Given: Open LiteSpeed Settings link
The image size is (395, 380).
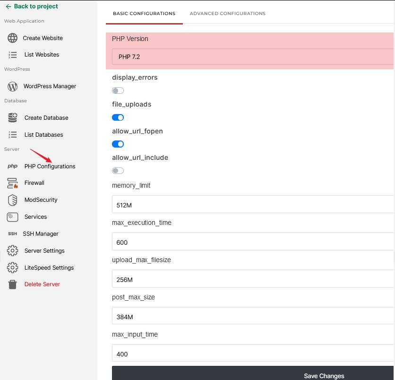Looking at the screenshot, I should tap(49, 268).
